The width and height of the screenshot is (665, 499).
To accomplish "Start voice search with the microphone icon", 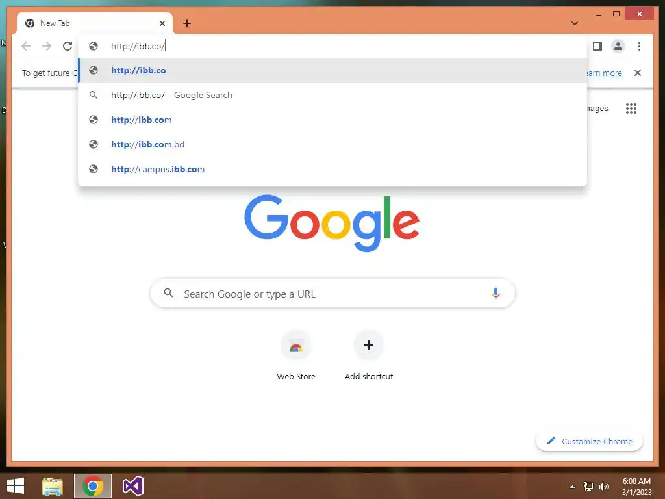I will pos(496,293).
